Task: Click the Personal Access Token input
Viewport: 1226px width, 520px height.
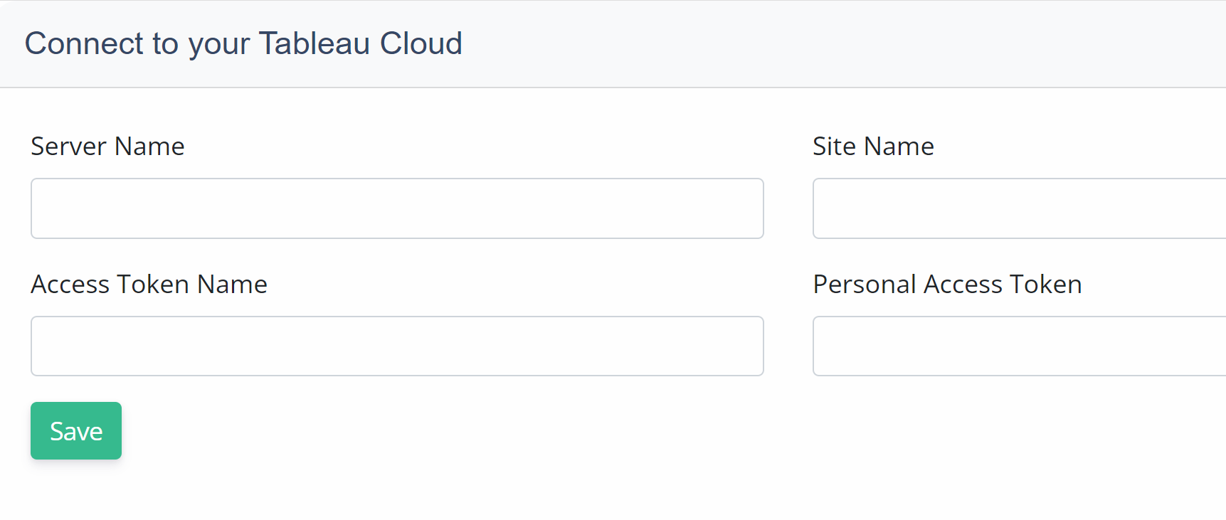Action: (1019, 346)
